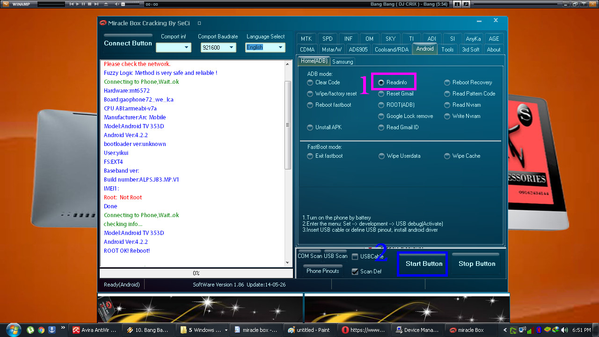Switch to miracle box document taskbar button

pos(256,330)
